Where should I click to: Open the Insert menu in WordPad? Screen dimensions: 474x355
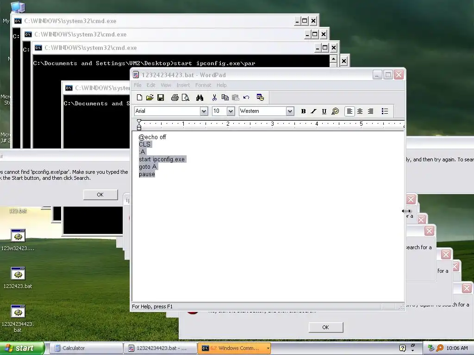(183, 85)
